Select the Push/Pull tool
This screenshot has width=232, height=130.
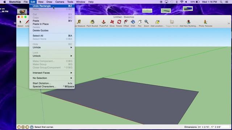pyautogui.click(x=104, y=23)
